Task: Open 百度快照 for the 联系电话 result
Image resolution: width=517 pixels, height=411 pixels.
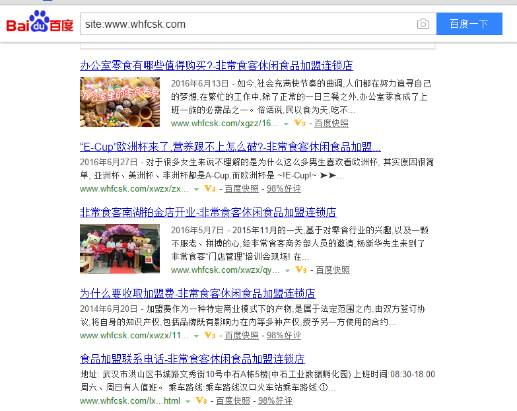Action: [x=233, y=401]
